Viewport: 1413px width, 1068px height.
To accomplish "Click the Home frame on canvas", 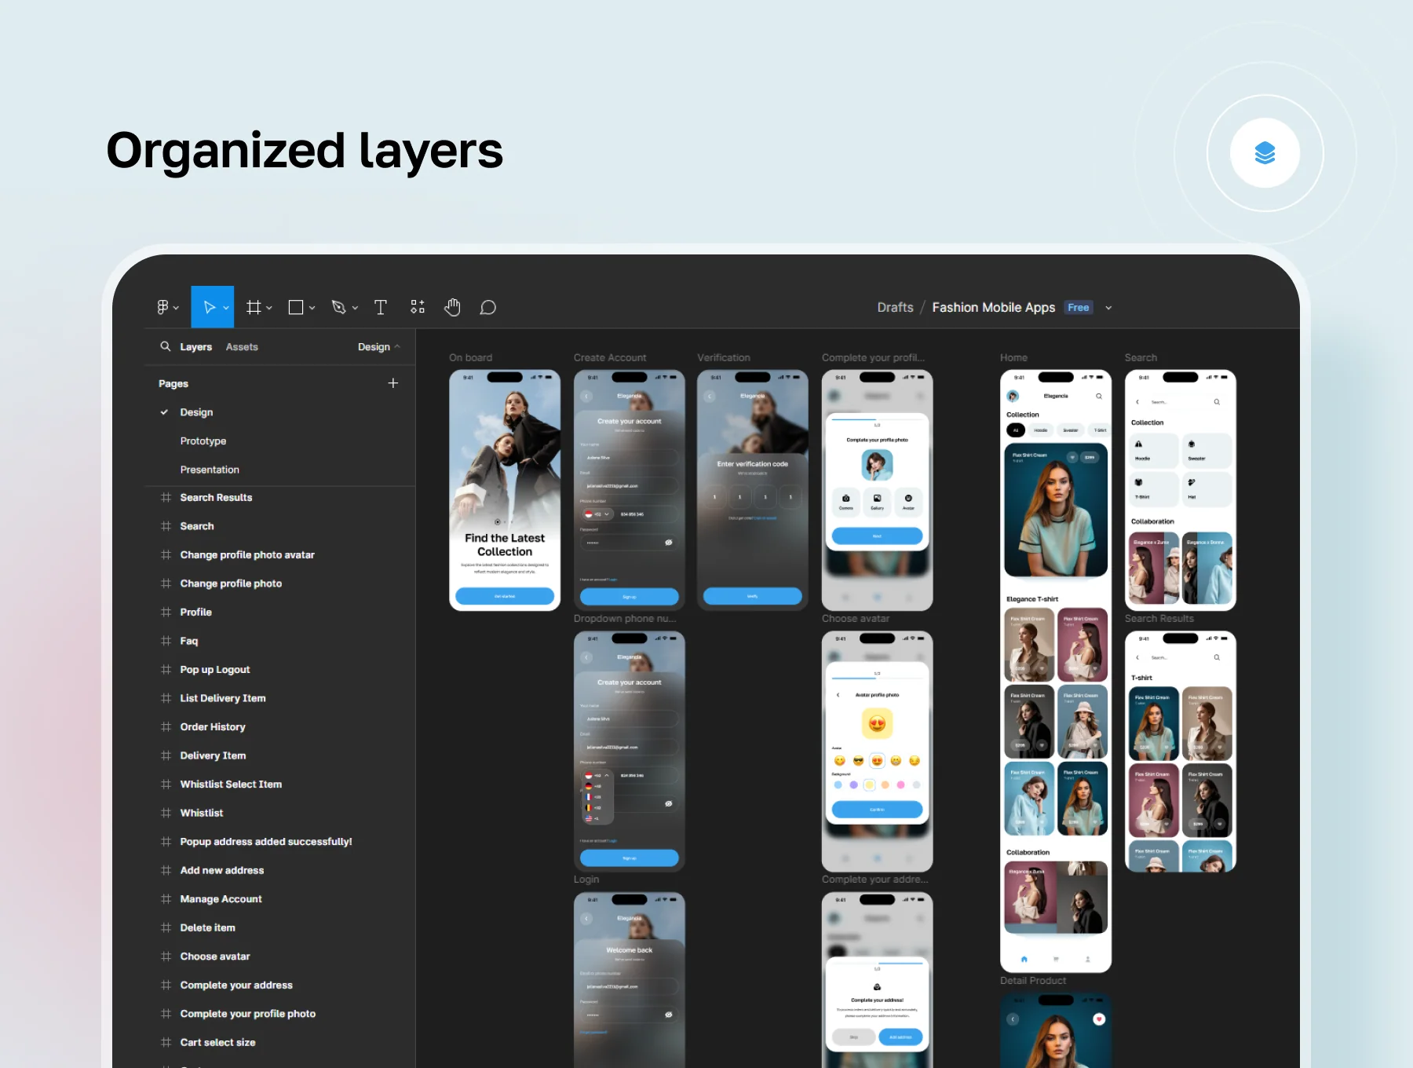I will [1056, 671].
